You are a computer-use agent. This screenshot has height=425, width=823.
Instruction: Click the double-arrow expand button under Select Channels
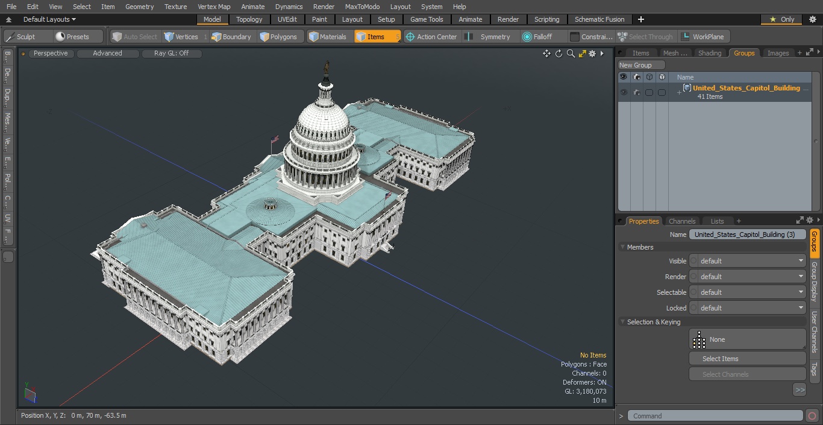tap(800, 390)
